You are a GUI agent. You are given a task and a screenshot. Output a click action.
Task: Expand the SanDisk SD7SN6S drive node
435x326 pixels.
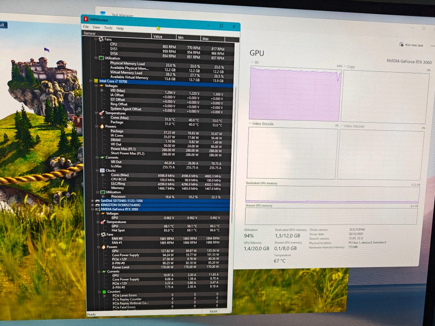tap(92, 201)
